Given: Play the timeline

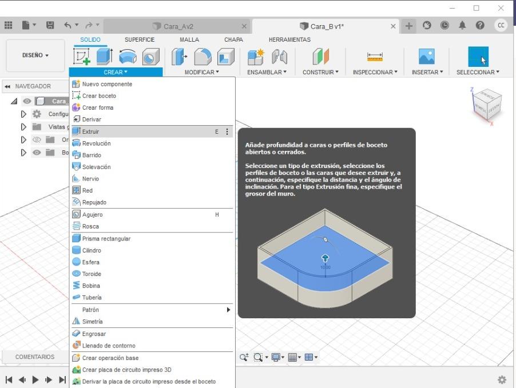Looking at the screenshot, I should pyautogui.click(x=35, y=380).
